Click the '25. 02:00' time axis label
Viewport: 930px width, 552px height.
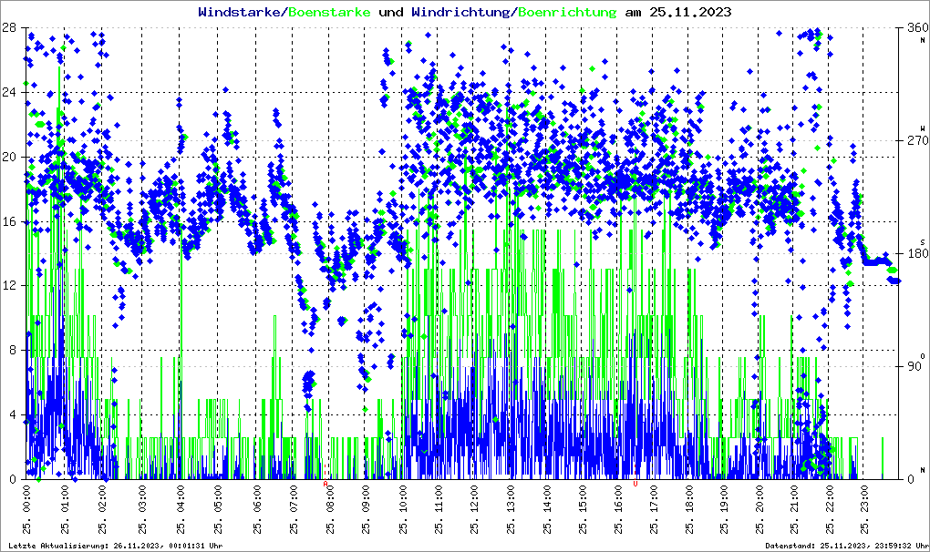(102, 509)
